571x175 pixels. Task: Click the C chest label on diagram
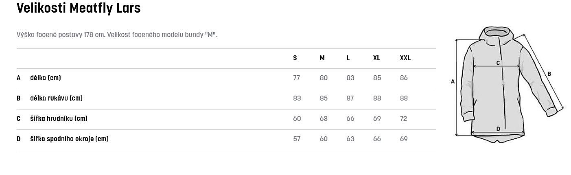[498, 63]
